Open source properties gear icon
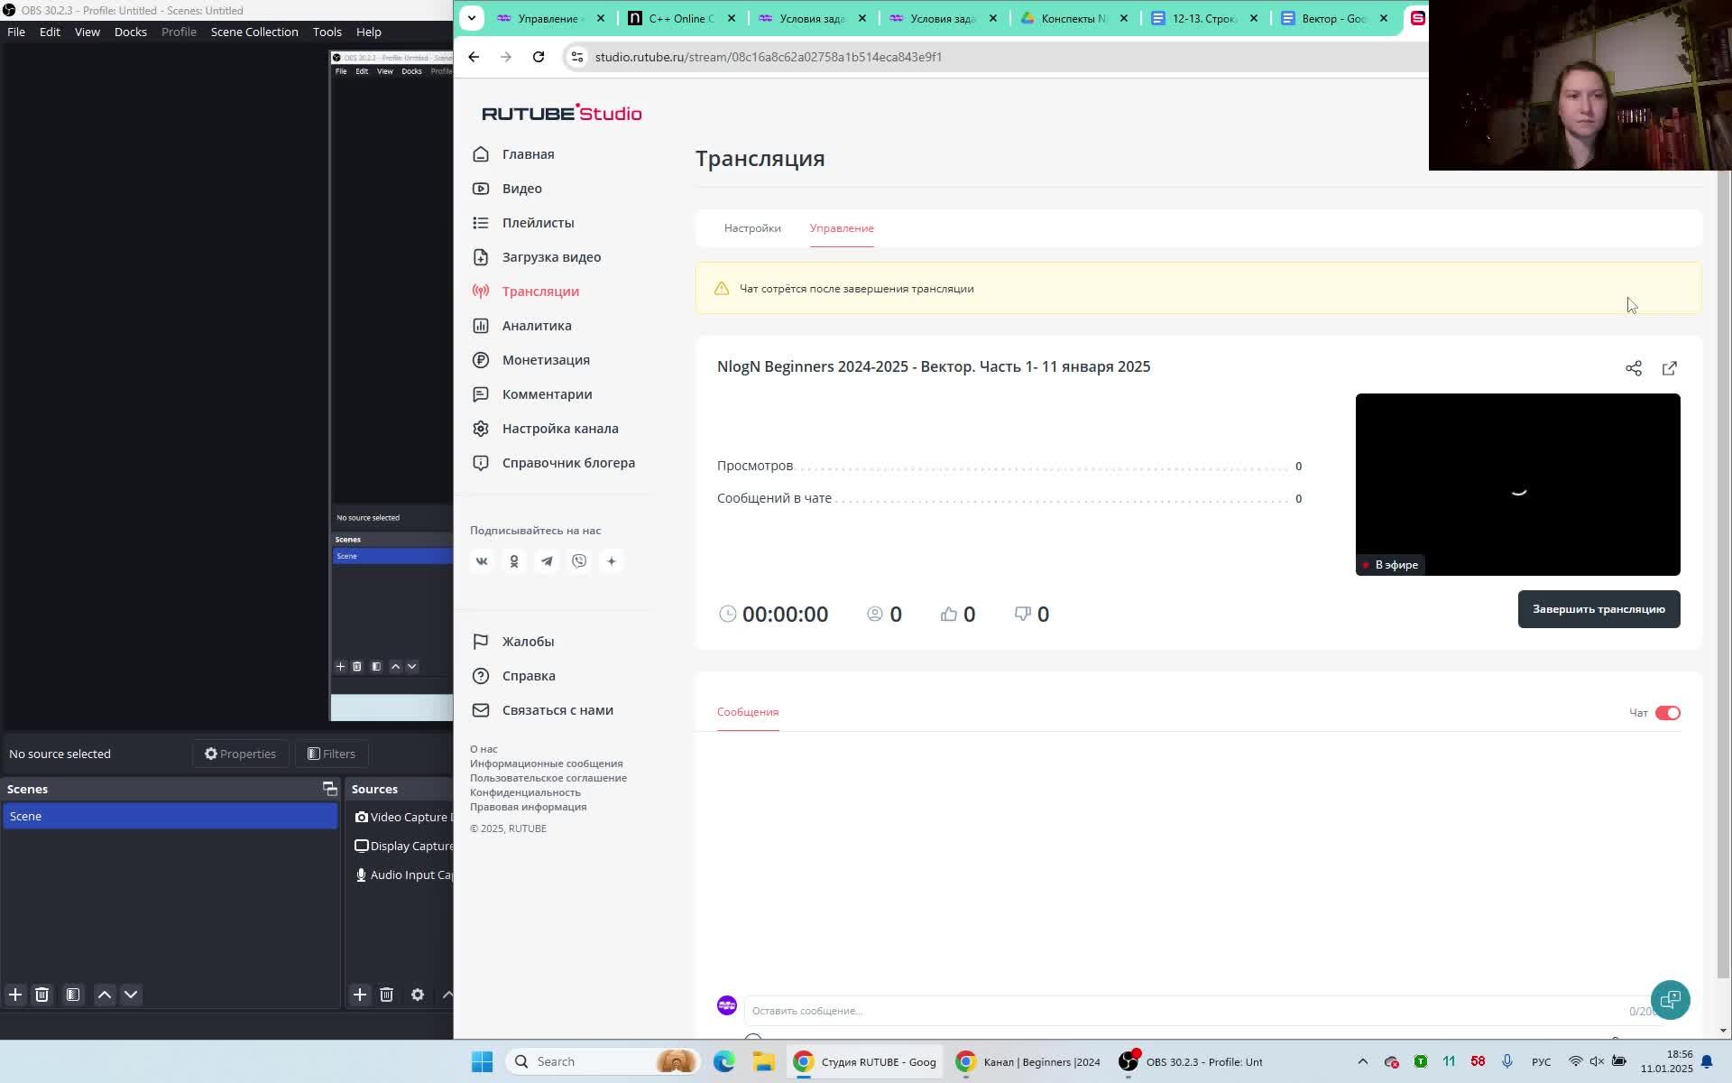This screenshot has height=1083, width=1732. point(418,995)
